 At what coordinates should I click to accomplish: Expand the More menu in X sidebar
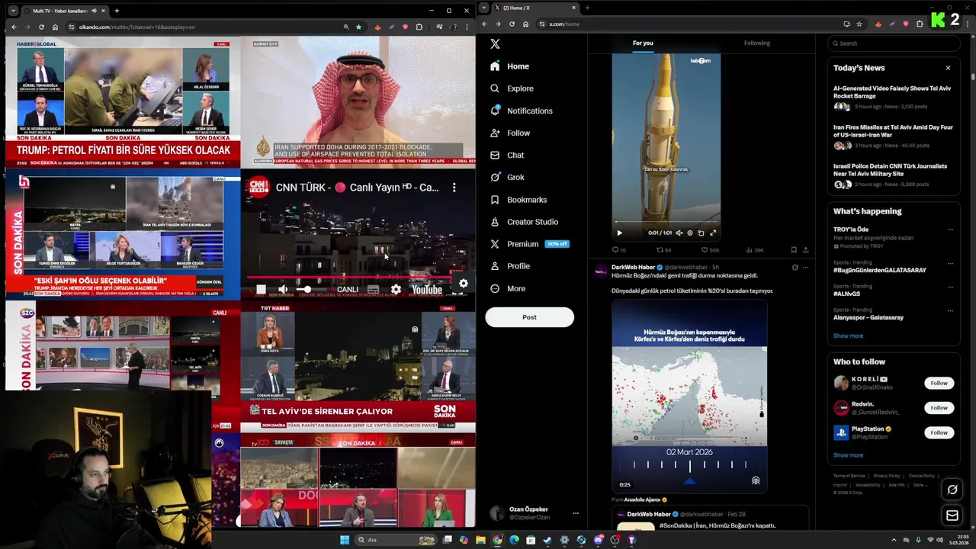[508, 288]
